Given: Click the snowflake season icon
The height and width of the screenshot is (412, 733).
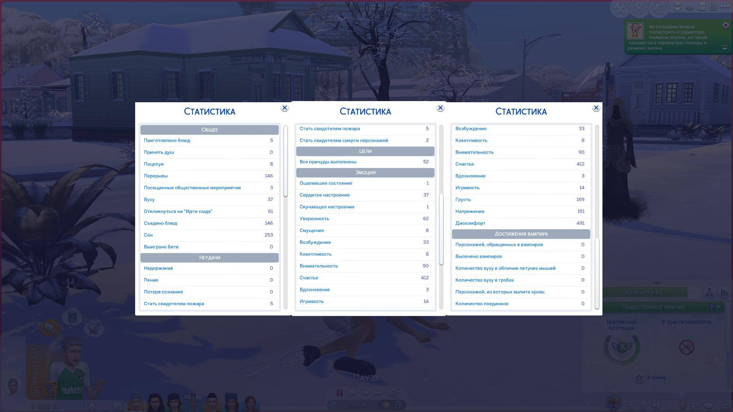Looking at the screenshot, I should tap(333, 405).
